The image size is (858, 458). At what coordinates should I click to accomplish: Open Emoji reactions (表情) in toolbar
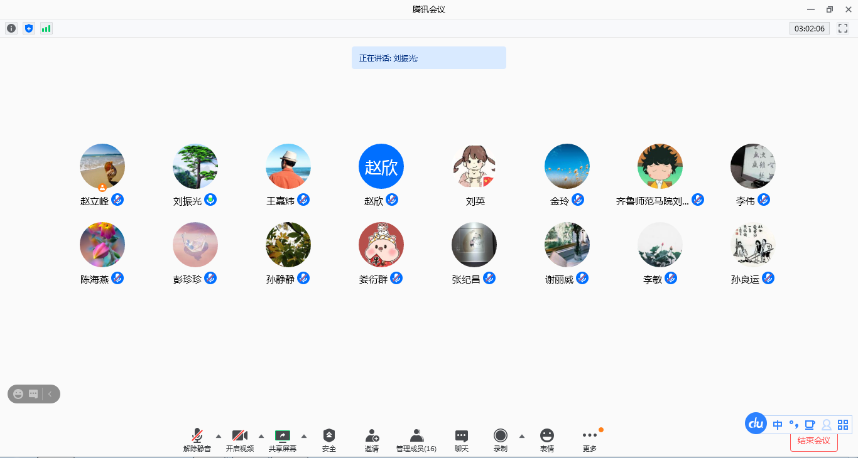547,440
